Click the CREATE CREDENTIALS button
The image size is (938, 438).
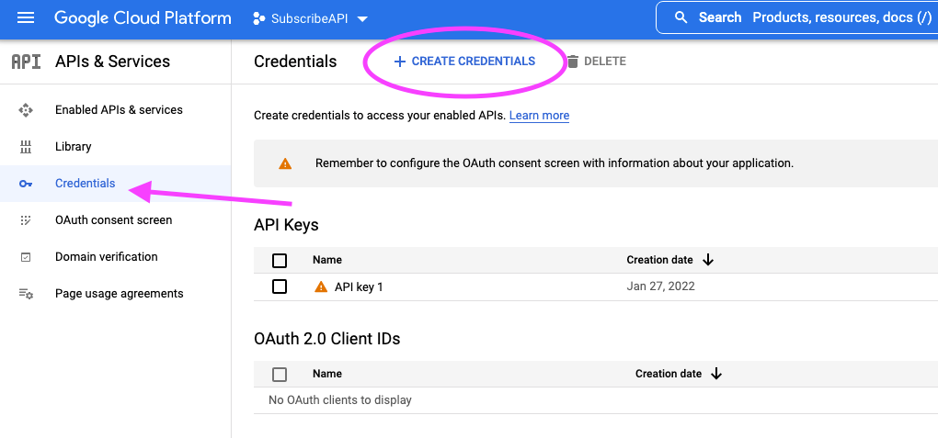(464, 62)
